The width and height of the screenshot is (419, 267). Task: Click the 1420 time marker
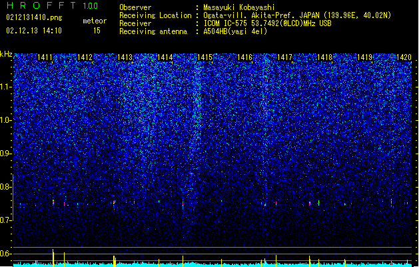404,57
